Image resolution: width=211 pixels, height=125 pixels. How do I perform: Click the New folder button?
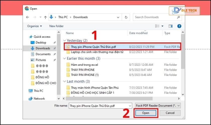pyautogui.click(x=56, y=26)
